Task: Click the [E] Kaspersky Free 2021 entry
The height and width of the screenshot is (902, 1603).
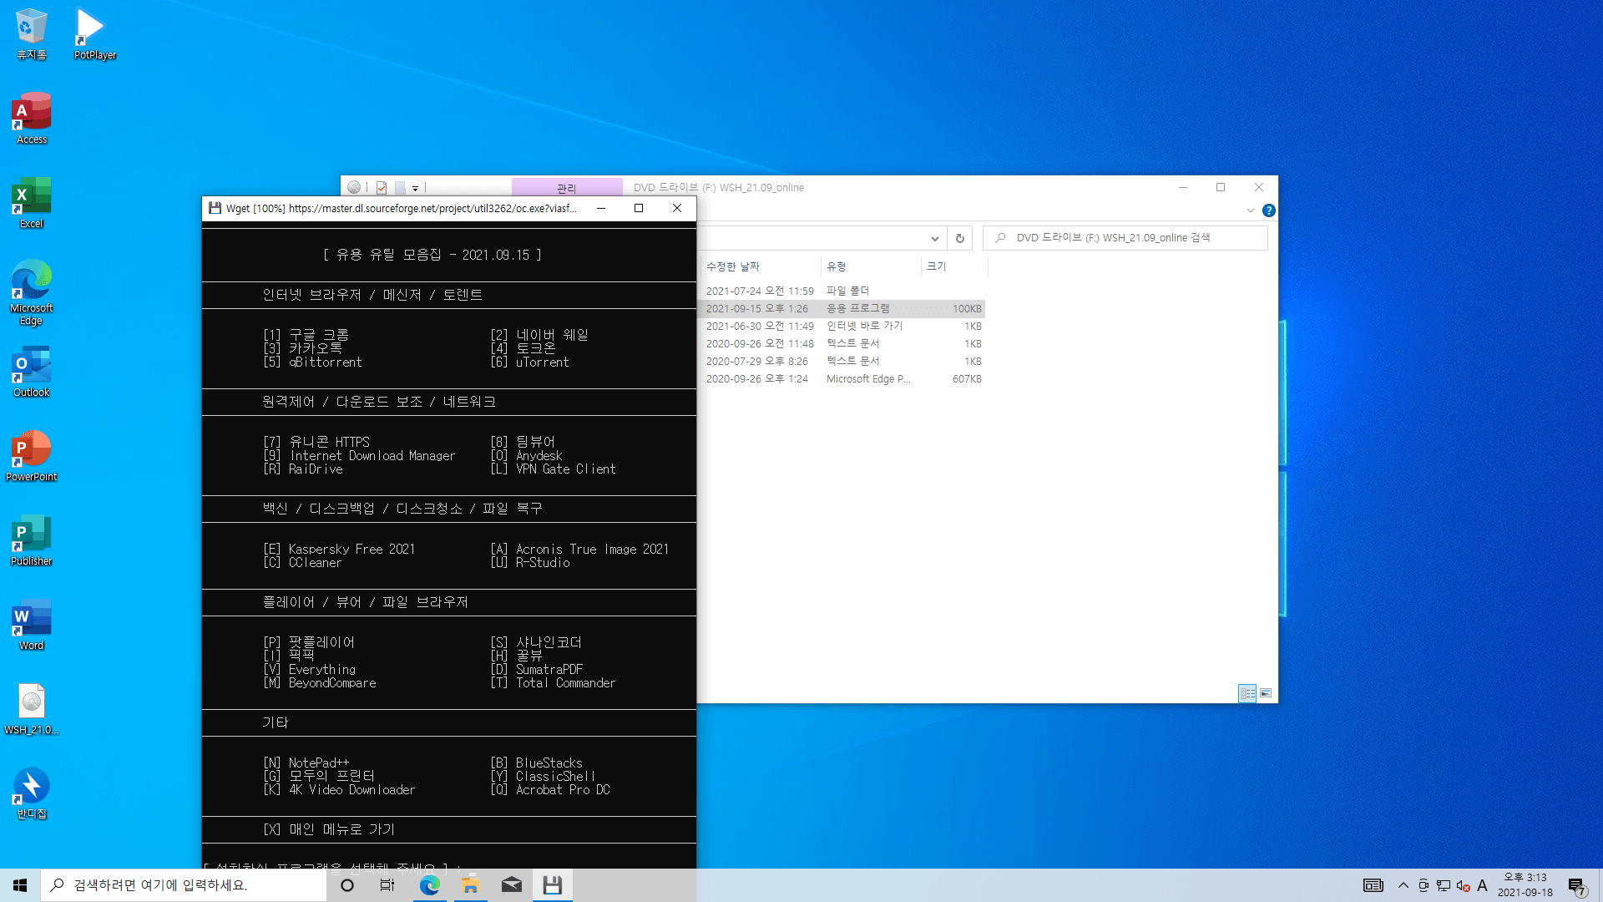Action: (x=339, y=550)
